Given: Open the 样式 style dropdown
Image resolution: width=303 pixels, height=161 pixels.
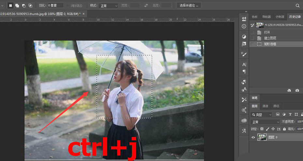Looking at the screenshot, I should coord(108,6).
